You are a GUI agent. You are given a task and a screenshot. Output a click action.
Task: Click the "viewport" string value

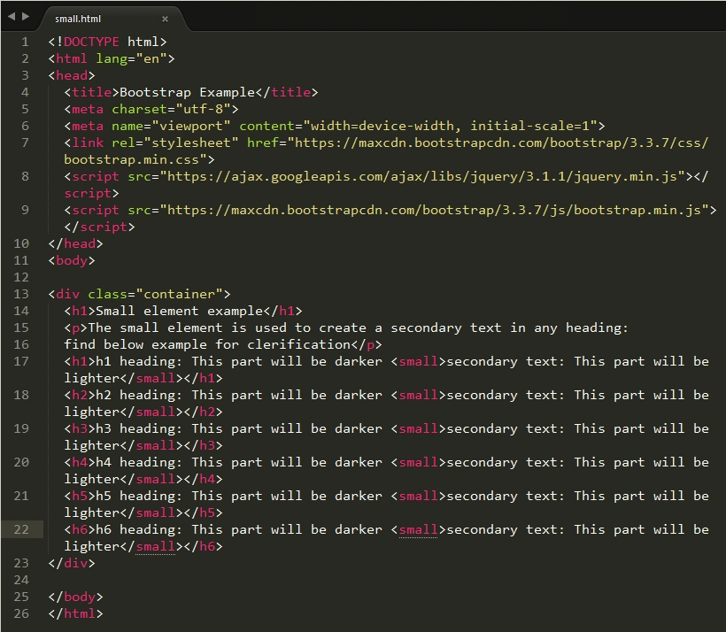click(x=191, y=126)
